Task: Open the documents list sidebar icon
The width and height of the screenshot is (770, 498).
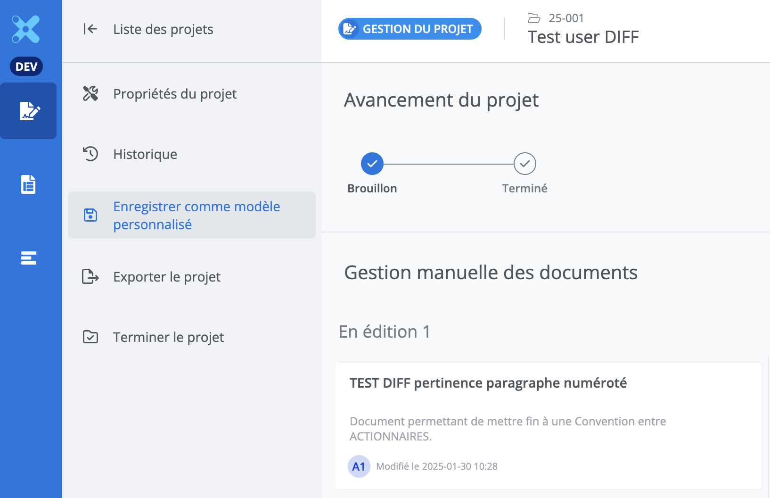Action: [28, 184]
